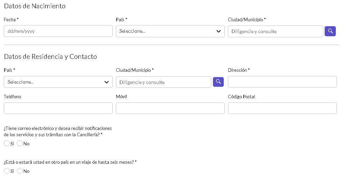
Task: Focus residence Ciudad/Municipio input field
Action: pos(163,82)
